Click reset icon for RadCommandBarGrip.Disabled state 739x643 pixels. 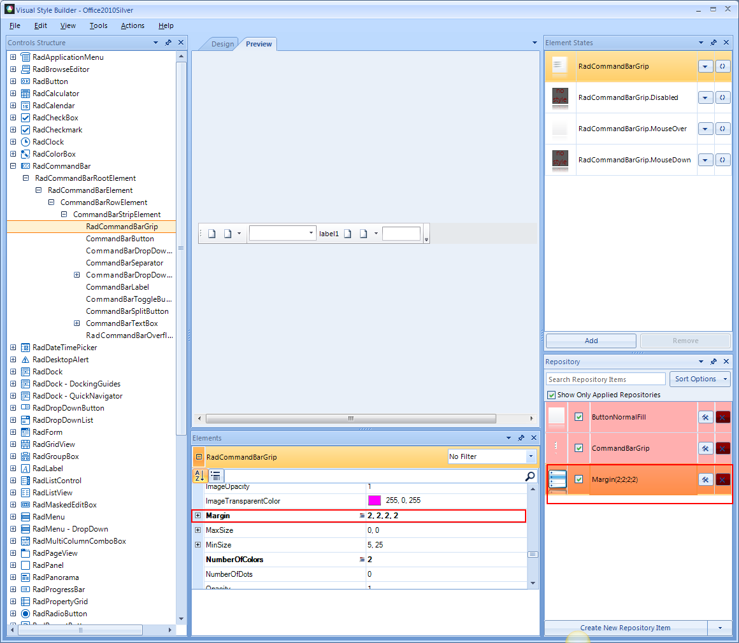pyautogui.click(x=722, y=97)
